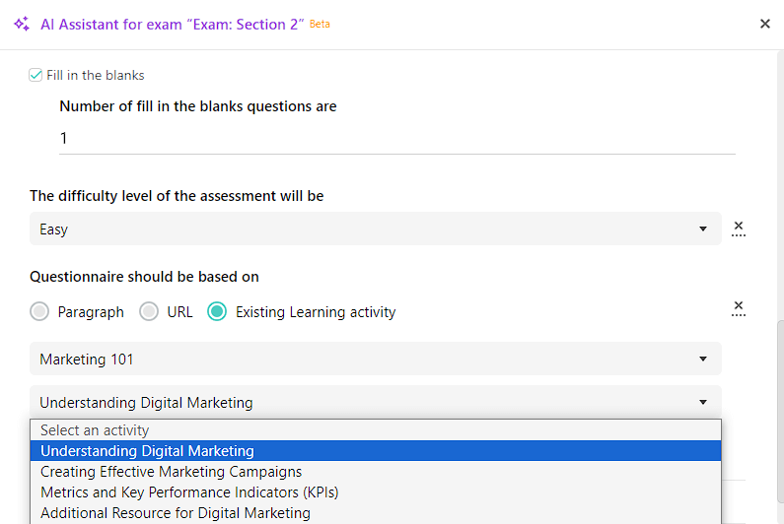Select highlighted Understanding Digital Marketing option
This screenshot has height=524, width=784.
[376, 451]
